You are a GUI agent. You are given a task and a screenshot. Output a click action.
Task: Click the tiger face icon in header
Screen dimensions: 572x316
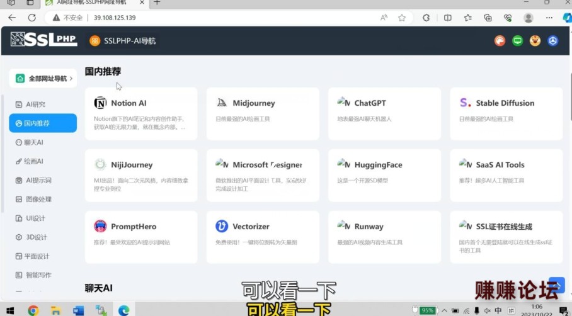[x=535, y=41]
